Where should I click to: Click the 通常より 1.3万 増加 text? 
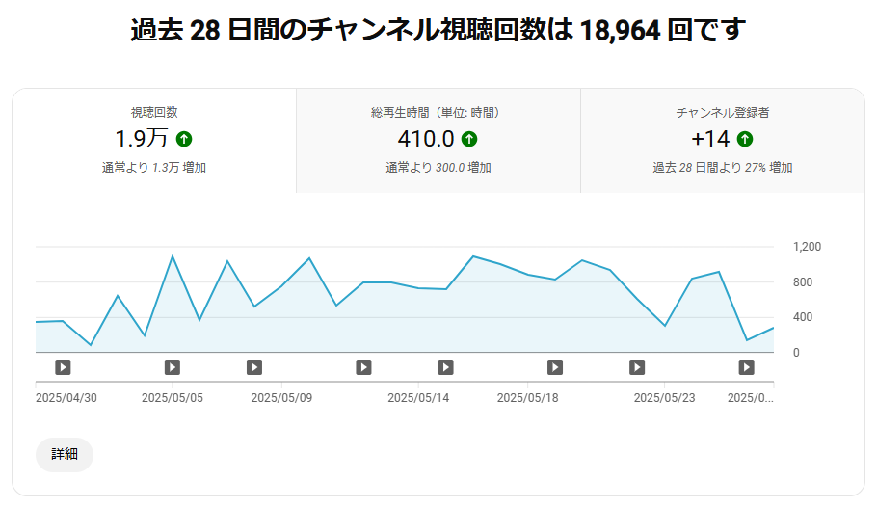[154, 168]
